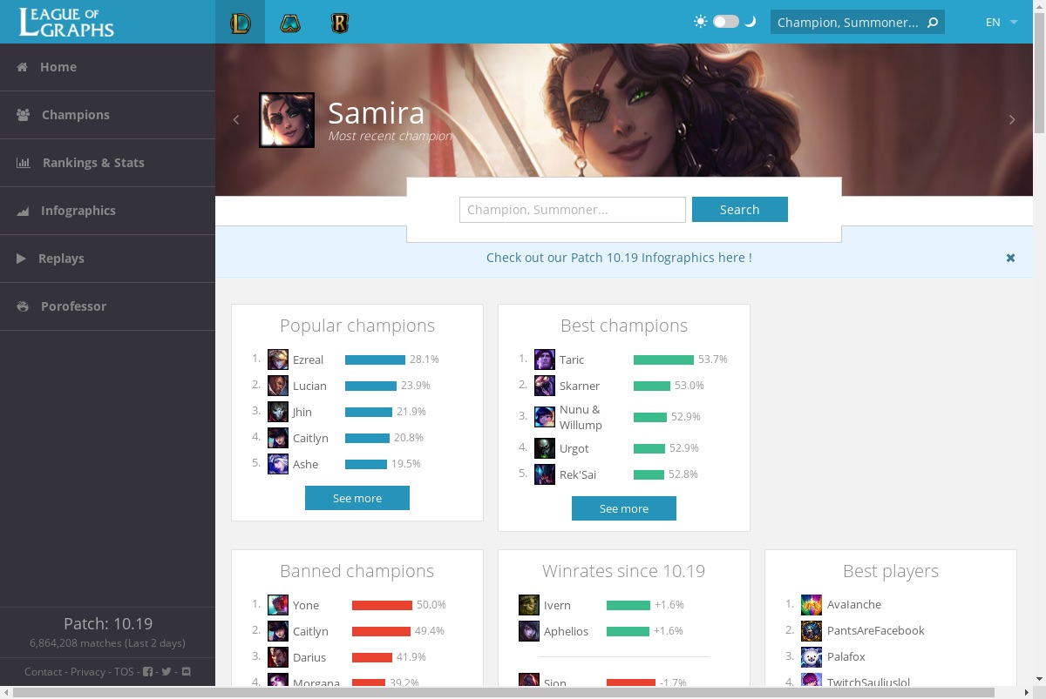Show next champion with right arrow
This screenshot has width=1046, height=699.
pos(1012,120)
